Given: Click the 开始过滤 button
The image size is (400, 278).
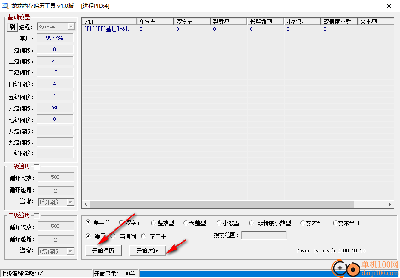Looking at the screenshot, I should point(148,251).
